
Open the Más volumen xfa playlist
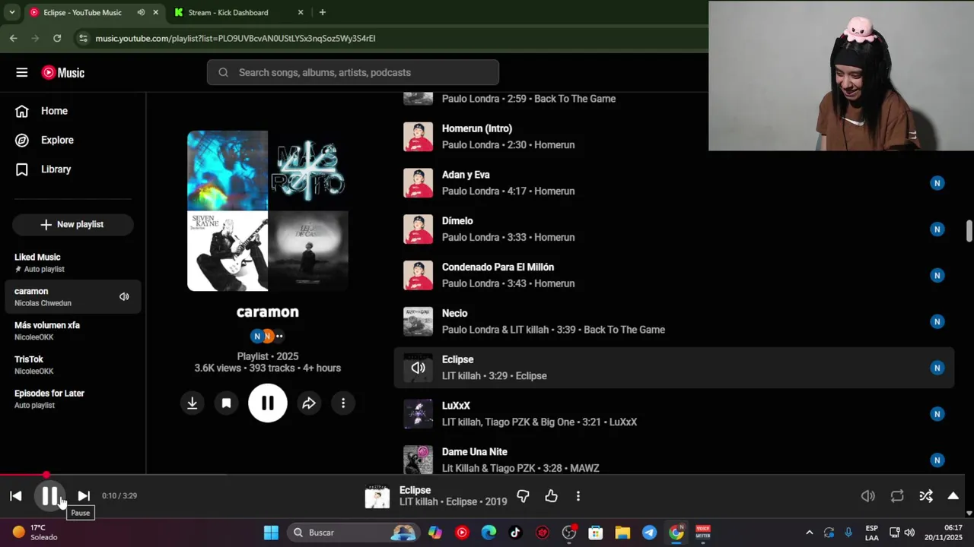(x=72, y=330)
